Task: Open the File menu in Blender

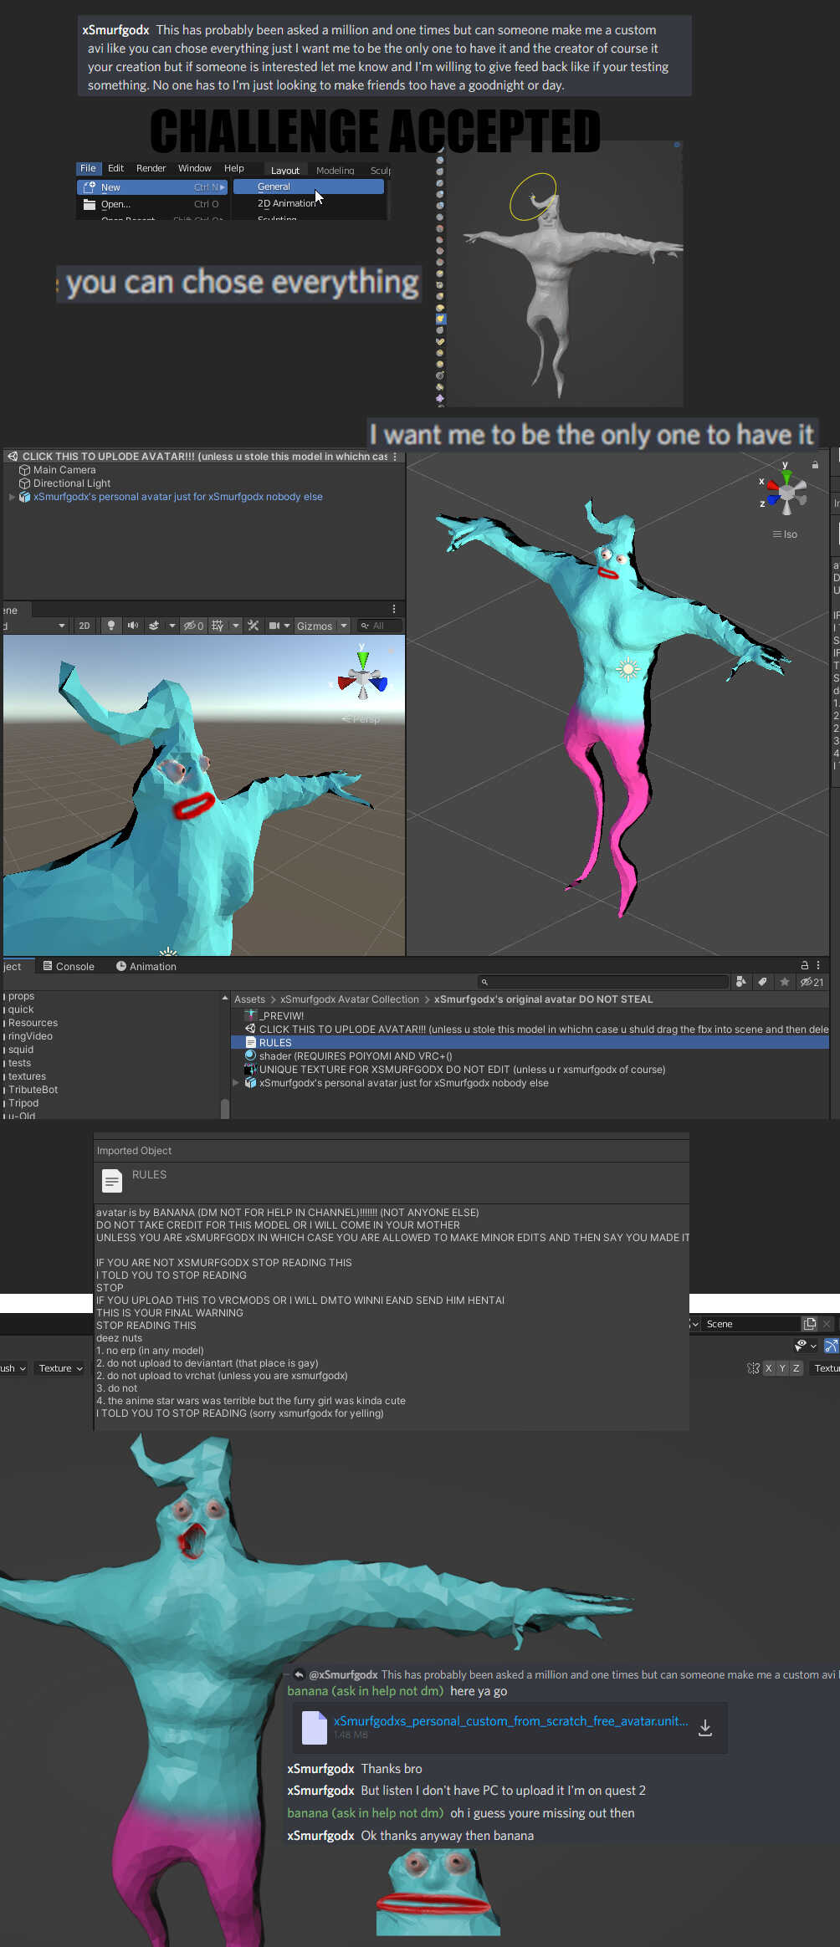Action: [x=88, y=168]
